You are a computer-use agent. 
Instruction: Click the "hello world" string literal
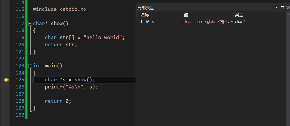pyautogui.click(x=103, y=38)
